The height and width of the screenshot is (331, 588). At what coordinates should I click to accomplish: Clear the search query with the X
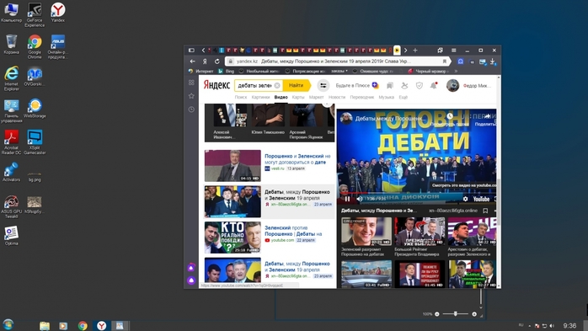(x=277, y=85)
